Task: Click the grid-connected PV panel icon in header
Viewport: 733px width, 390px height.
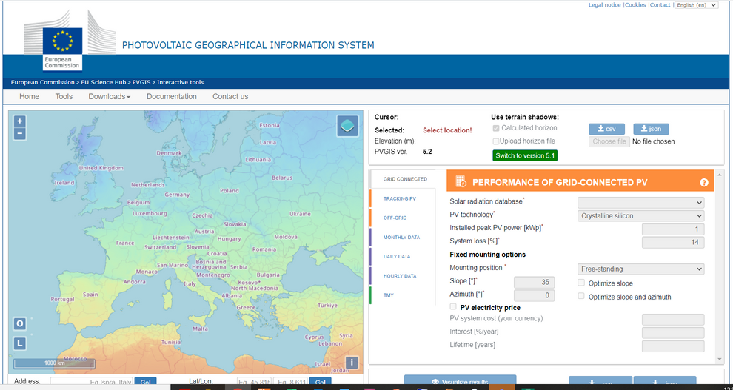Action: (461, 182)
